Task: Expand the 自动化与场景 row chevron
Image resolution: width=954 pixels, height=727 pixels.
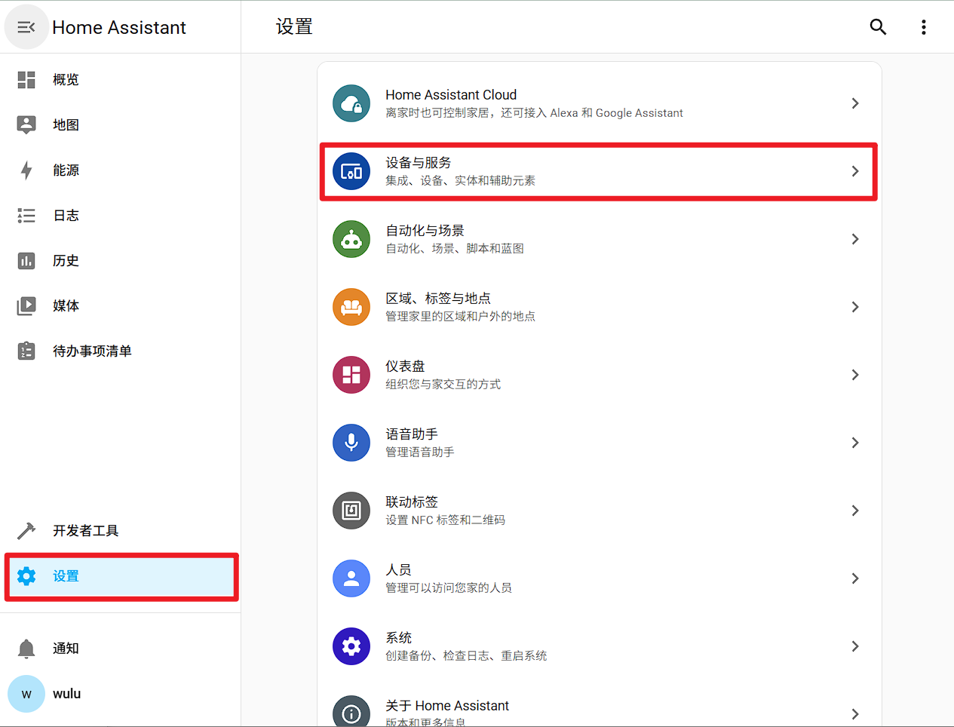Action: (x=855, y=239)
